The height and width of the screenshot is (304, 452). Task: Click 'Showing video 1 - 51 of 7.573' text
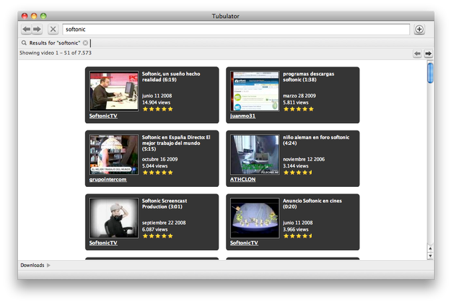55,53
